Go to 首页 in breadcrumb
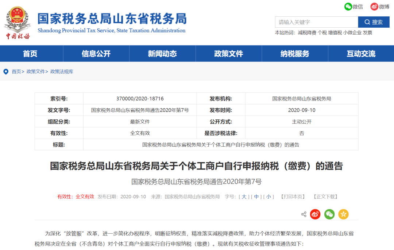Screen dimensions: 394x250 point(16,72)
